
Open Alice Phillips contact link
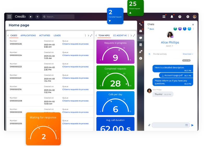point(170,42)
